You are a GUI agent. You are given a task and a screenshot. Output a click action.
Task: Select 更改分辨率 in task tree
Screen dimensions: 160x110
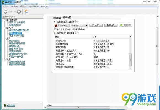(x=14, y=41)
